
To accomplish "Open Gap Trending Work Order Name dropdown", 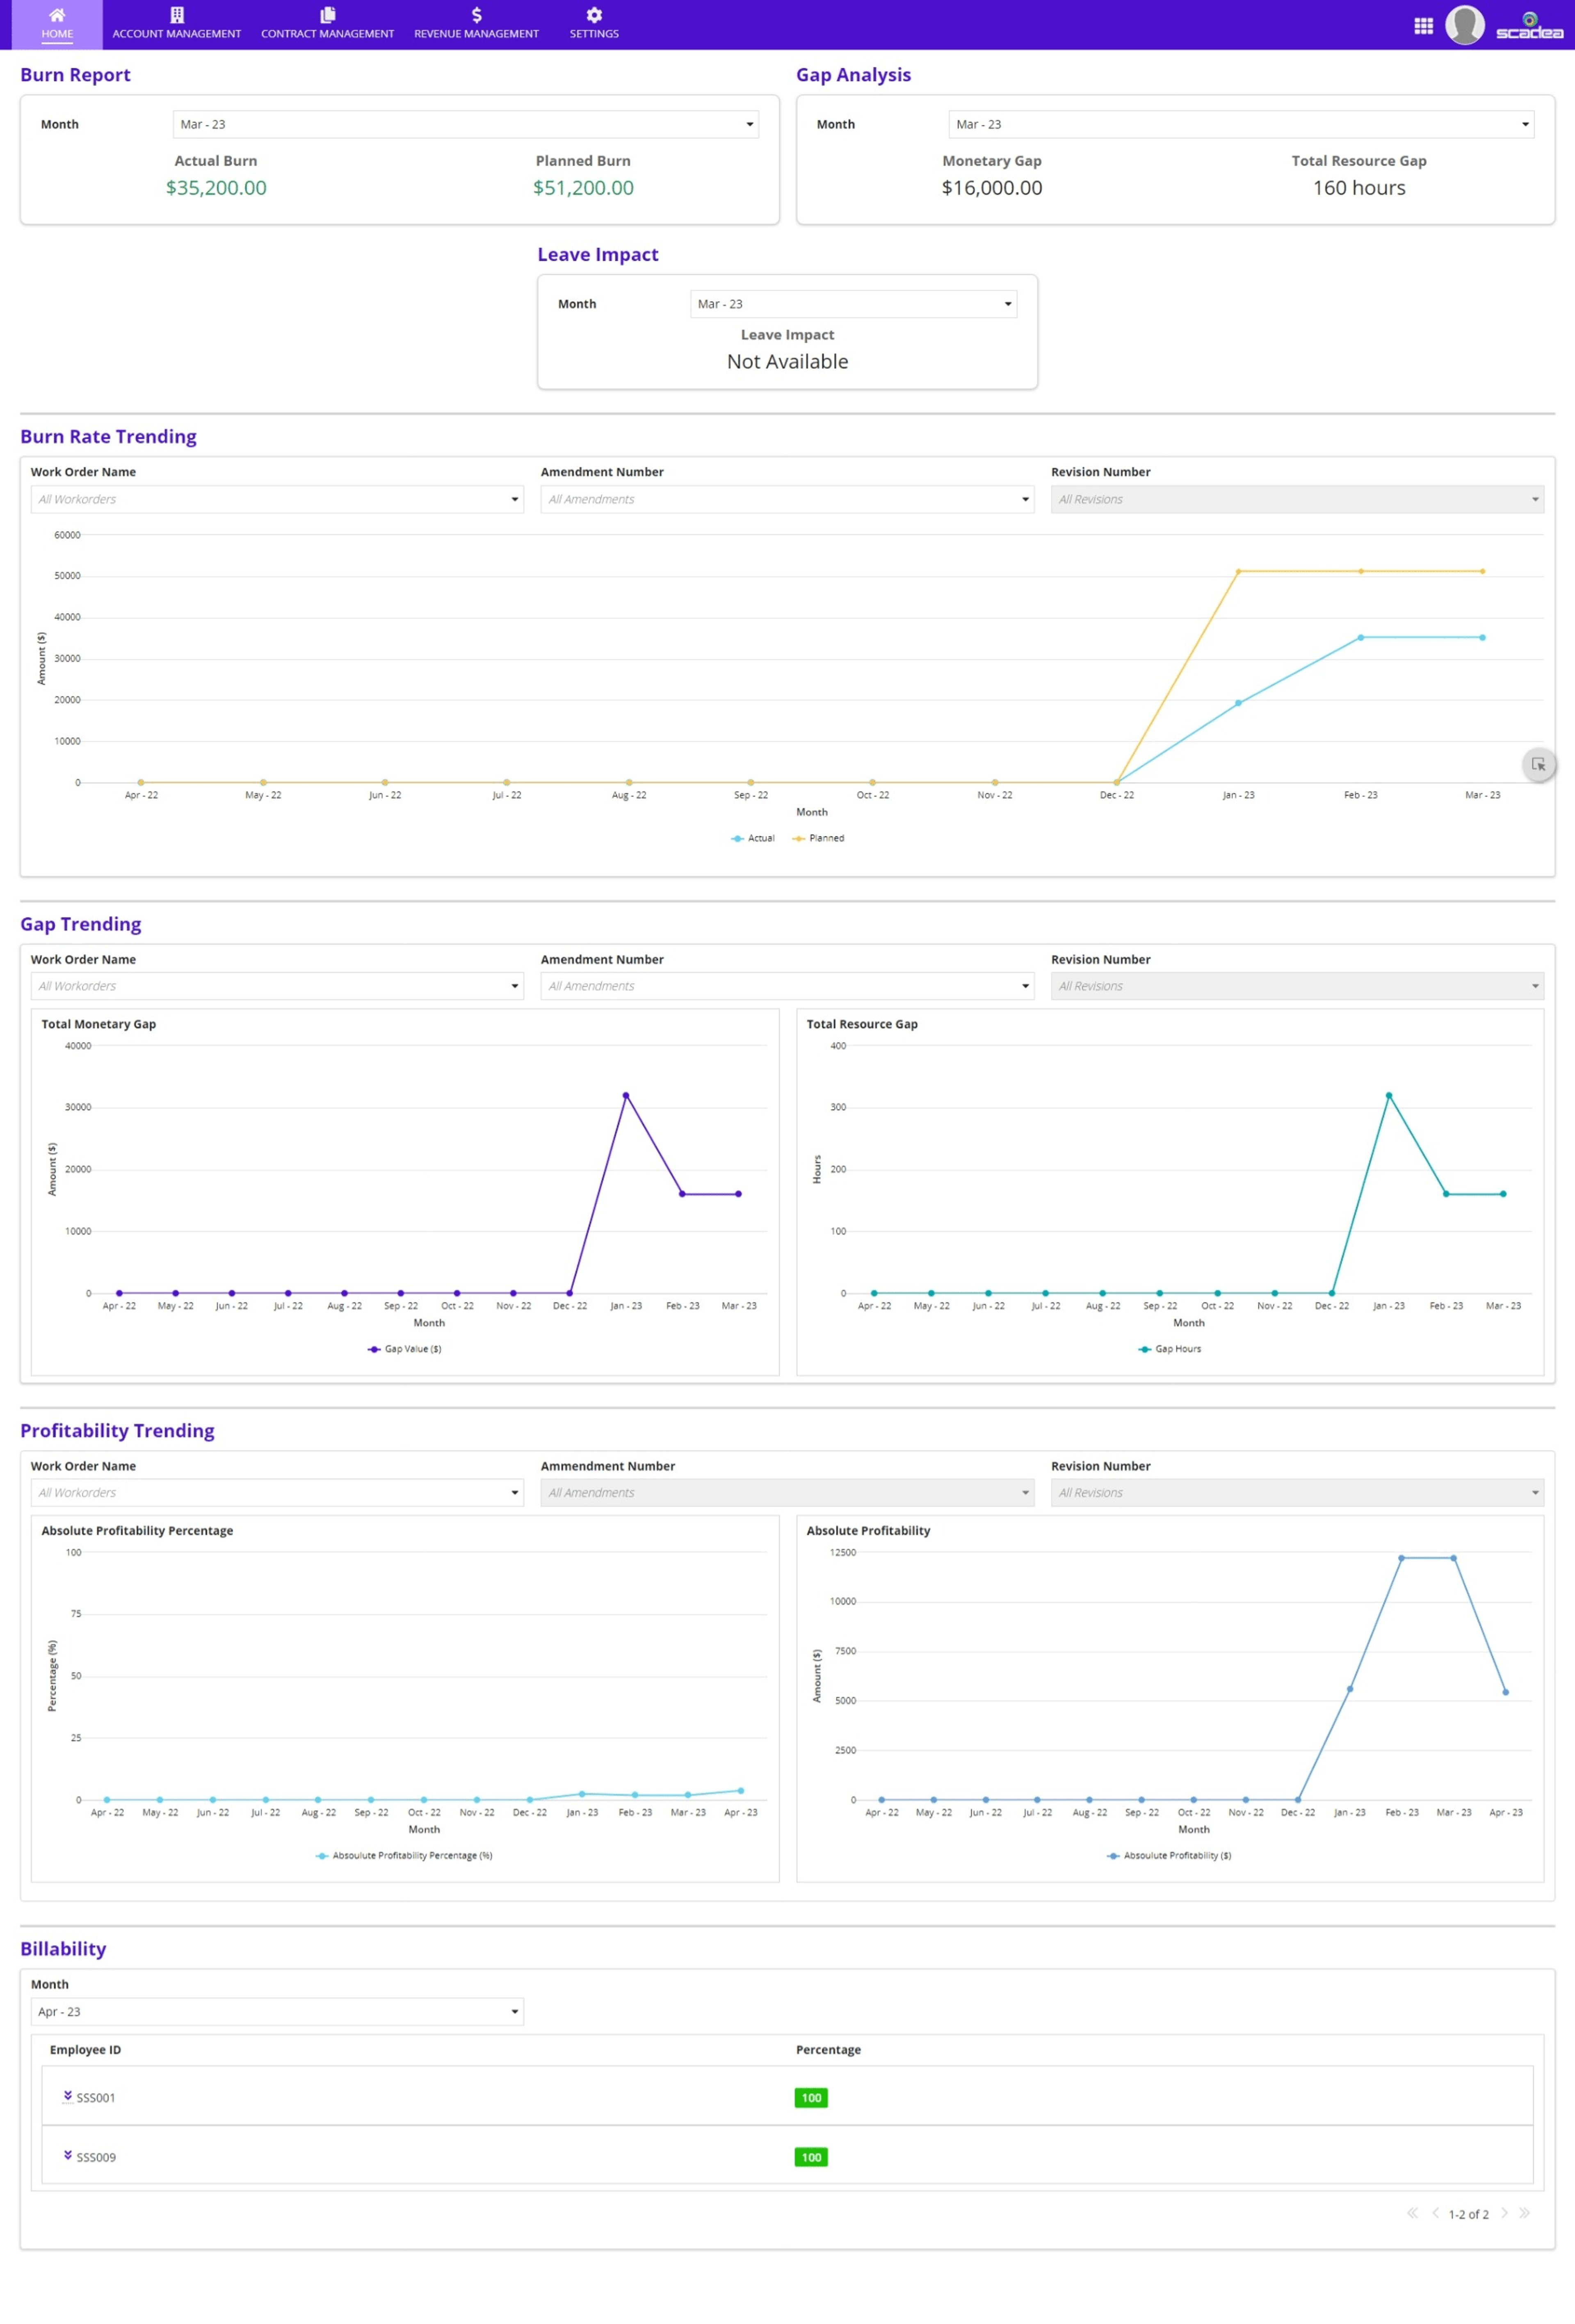I will tap(277, 986).
